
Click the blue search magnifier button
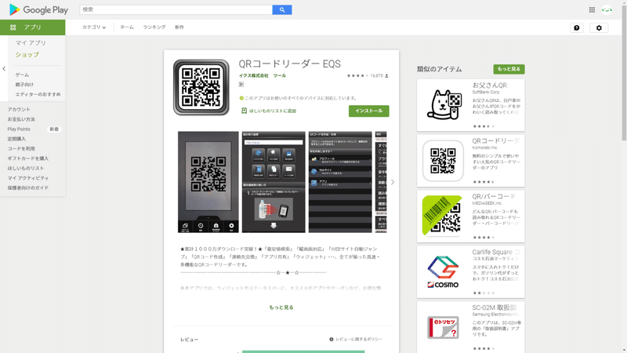tap(282, 9)
